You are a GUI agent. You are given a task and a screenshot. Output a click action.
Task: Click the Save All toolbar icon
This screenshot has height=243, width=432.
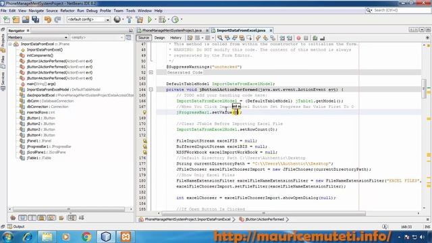[35, 20]
